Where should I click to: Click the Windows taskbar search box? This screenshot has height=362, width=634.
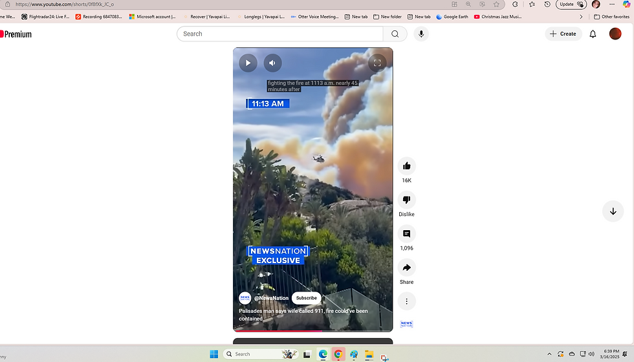click(261, 354)
